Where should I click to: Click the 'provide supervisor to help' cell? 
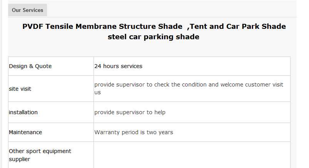(x=130, y=112)
